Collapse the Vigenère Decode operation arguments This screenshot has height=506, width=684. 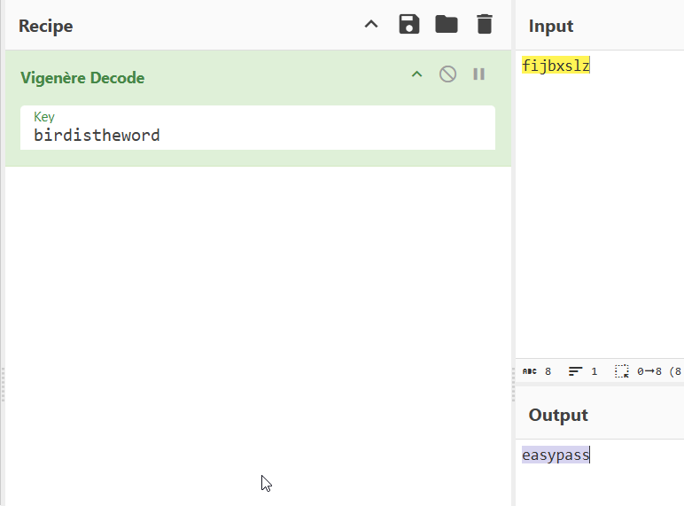[416, 75]
